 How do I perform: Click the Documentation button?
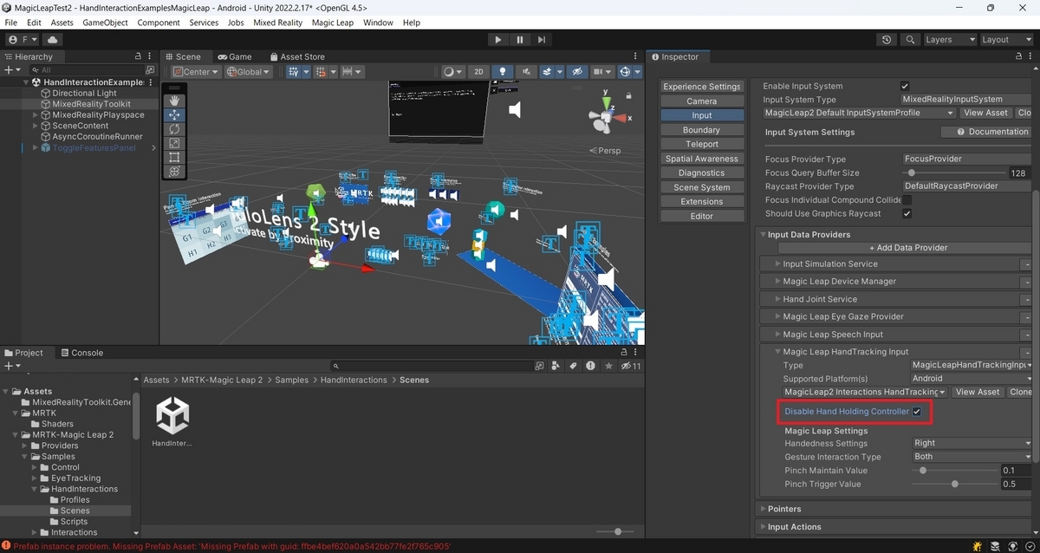[x=986, y=132]
